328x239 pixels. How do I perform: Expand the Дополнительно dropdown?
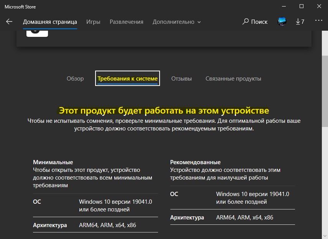coord(176,22)
